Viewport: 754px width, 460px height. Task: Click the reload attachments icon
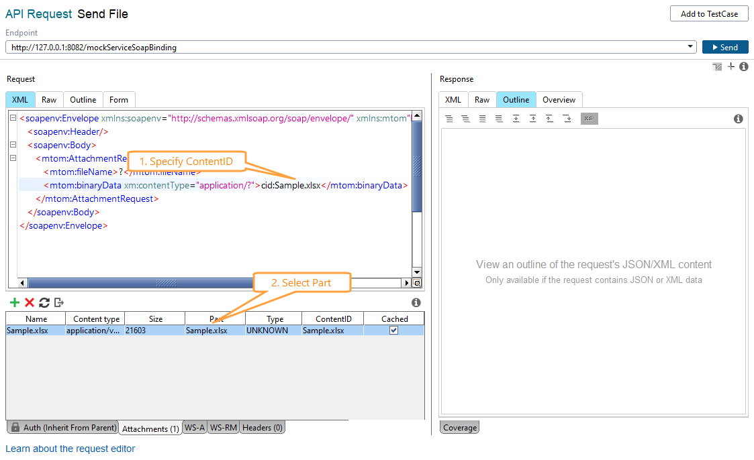(x=43, y=302)
